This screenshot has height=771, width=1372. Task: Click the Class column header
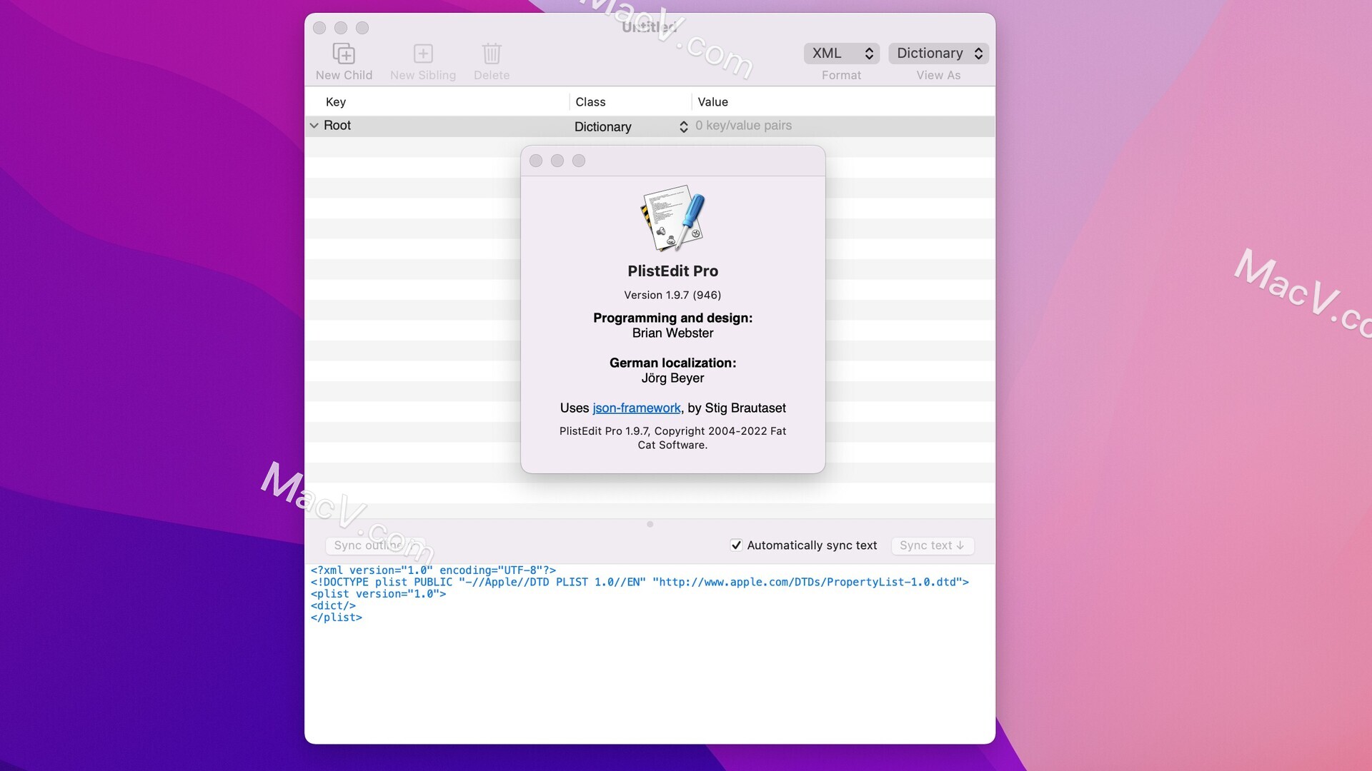coord(590,102)
